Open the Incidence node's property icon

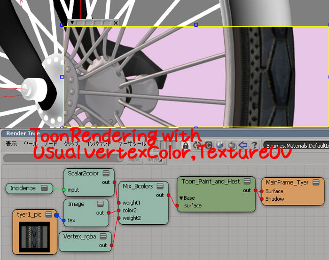[x=45, y=189]
